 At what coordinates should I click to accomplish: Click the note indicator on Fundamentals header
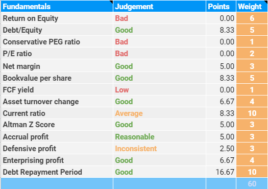click(x=111, y=2)
